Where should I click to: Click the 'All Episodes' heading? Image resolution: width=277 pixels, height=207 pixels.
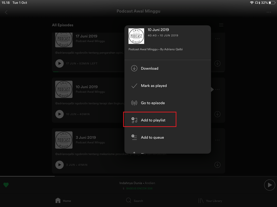(63, 25)
